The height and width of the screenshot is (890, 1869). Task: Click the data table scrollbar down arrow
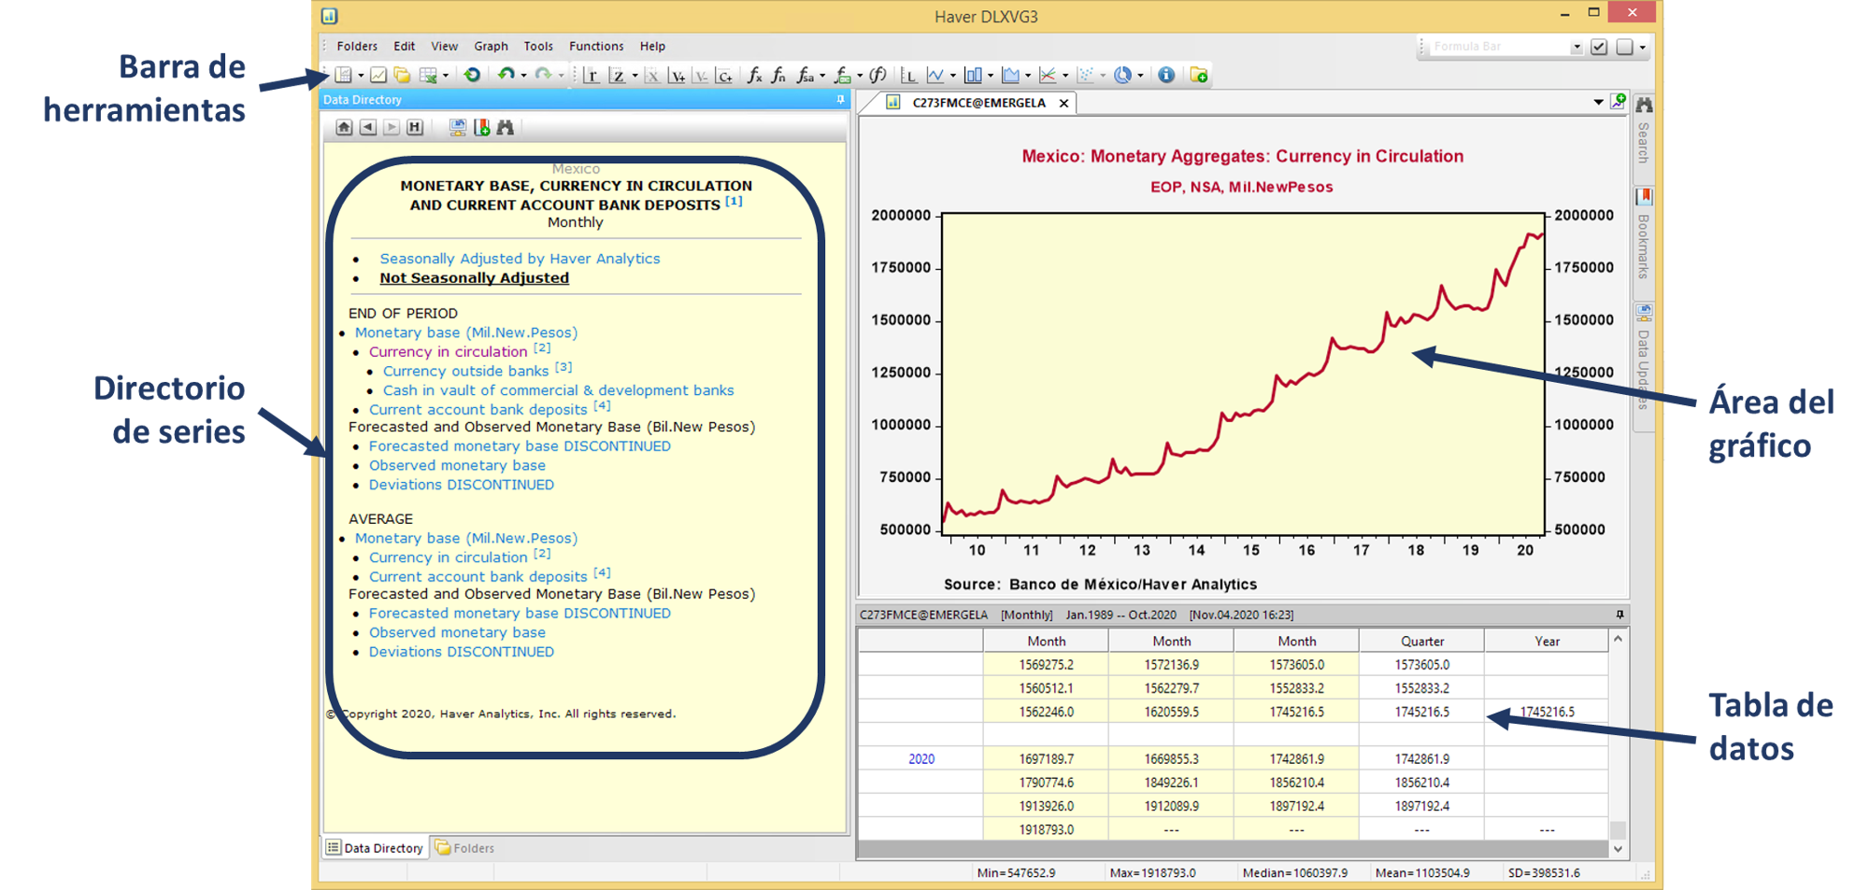[1618, 849]
